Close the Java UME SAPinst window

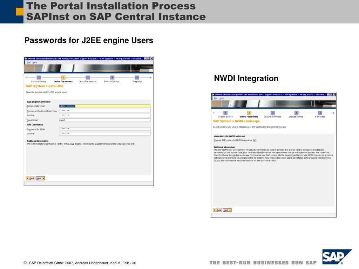(151, 59)
